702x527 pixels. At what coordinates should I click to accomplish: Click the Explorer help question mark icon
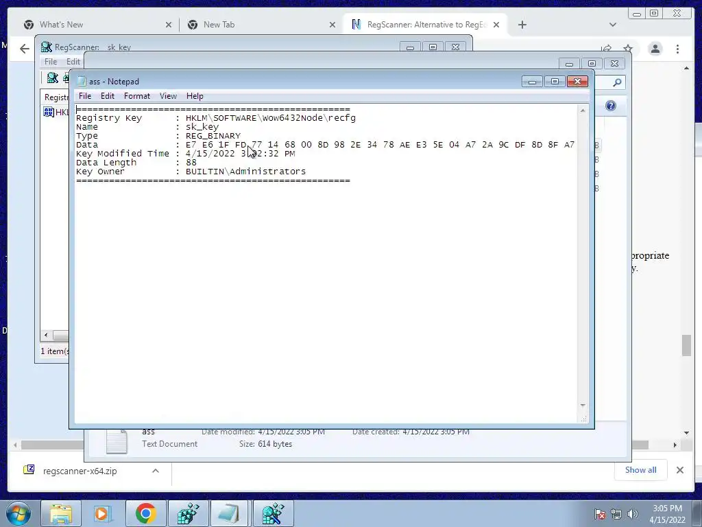click(x=611, y=106)
